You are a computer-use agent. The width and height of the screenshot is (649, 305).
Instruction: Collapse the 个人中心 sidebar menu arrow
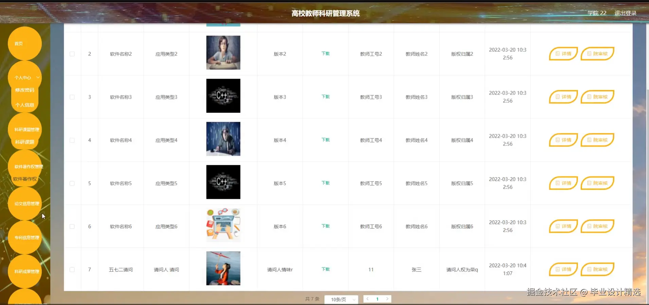38,77
